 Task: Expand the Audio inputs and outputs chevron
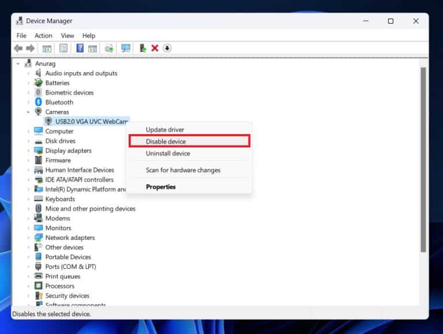coord(28,73)
